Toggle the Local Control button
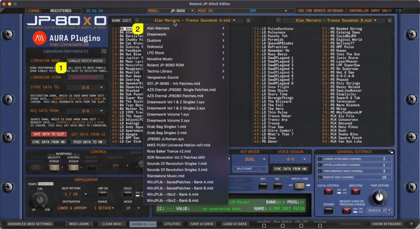Viewport: 420px width, 229px height. pos(329,191)
